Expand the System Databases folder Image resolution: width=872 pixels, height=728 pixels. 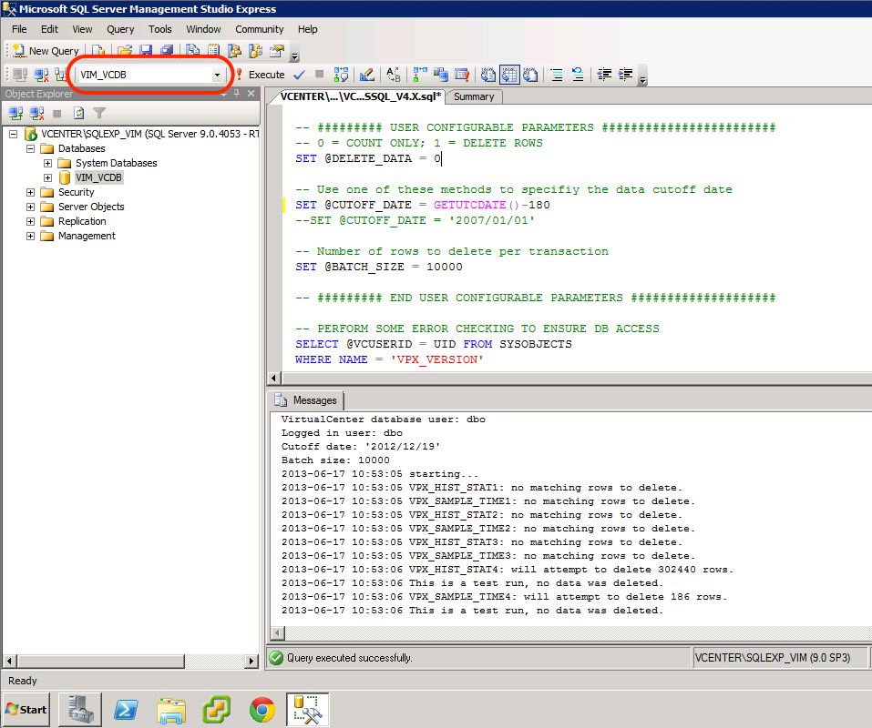pos(47,163)
